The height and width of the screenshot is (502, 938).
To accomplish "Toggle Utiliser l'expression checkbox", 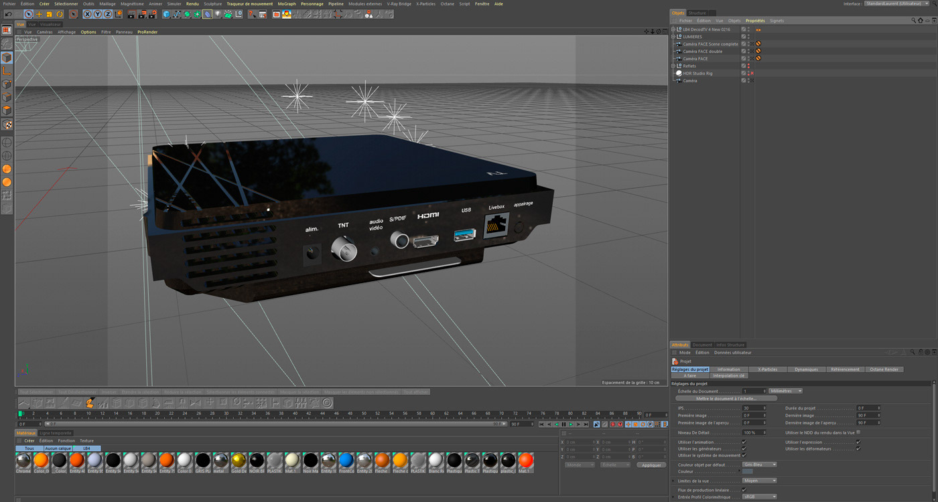I will [858, 442].
